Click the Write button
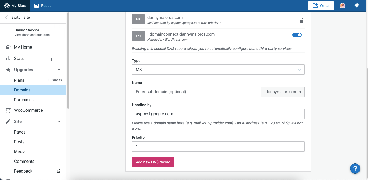The image size is (368, 180). pos(321,6)
